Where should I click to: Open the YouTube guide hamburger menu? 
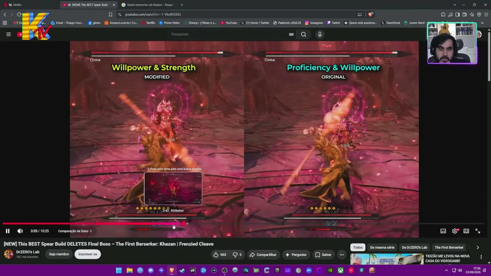tap(8, 34)
